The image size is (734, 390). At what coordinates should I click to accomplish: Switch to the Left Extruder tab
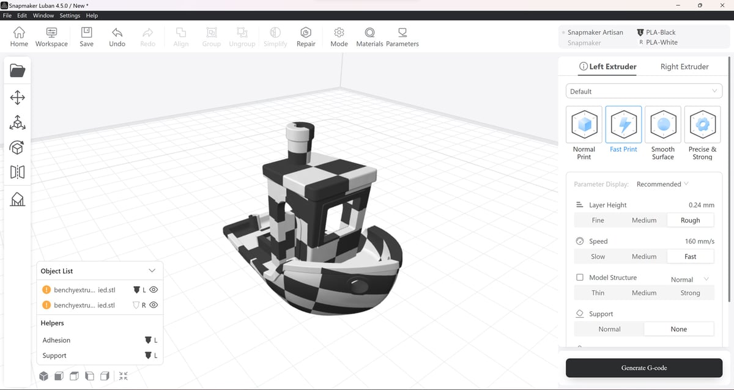pyautogui.click(x=607, y=67)
